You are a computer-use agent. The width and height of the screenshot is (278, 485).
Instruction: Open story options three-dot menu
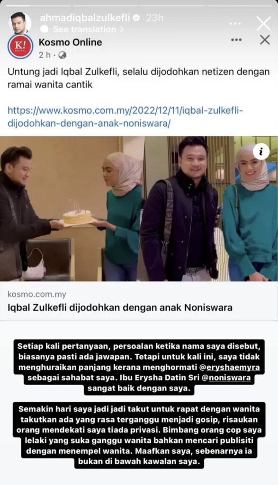(235, 24)
